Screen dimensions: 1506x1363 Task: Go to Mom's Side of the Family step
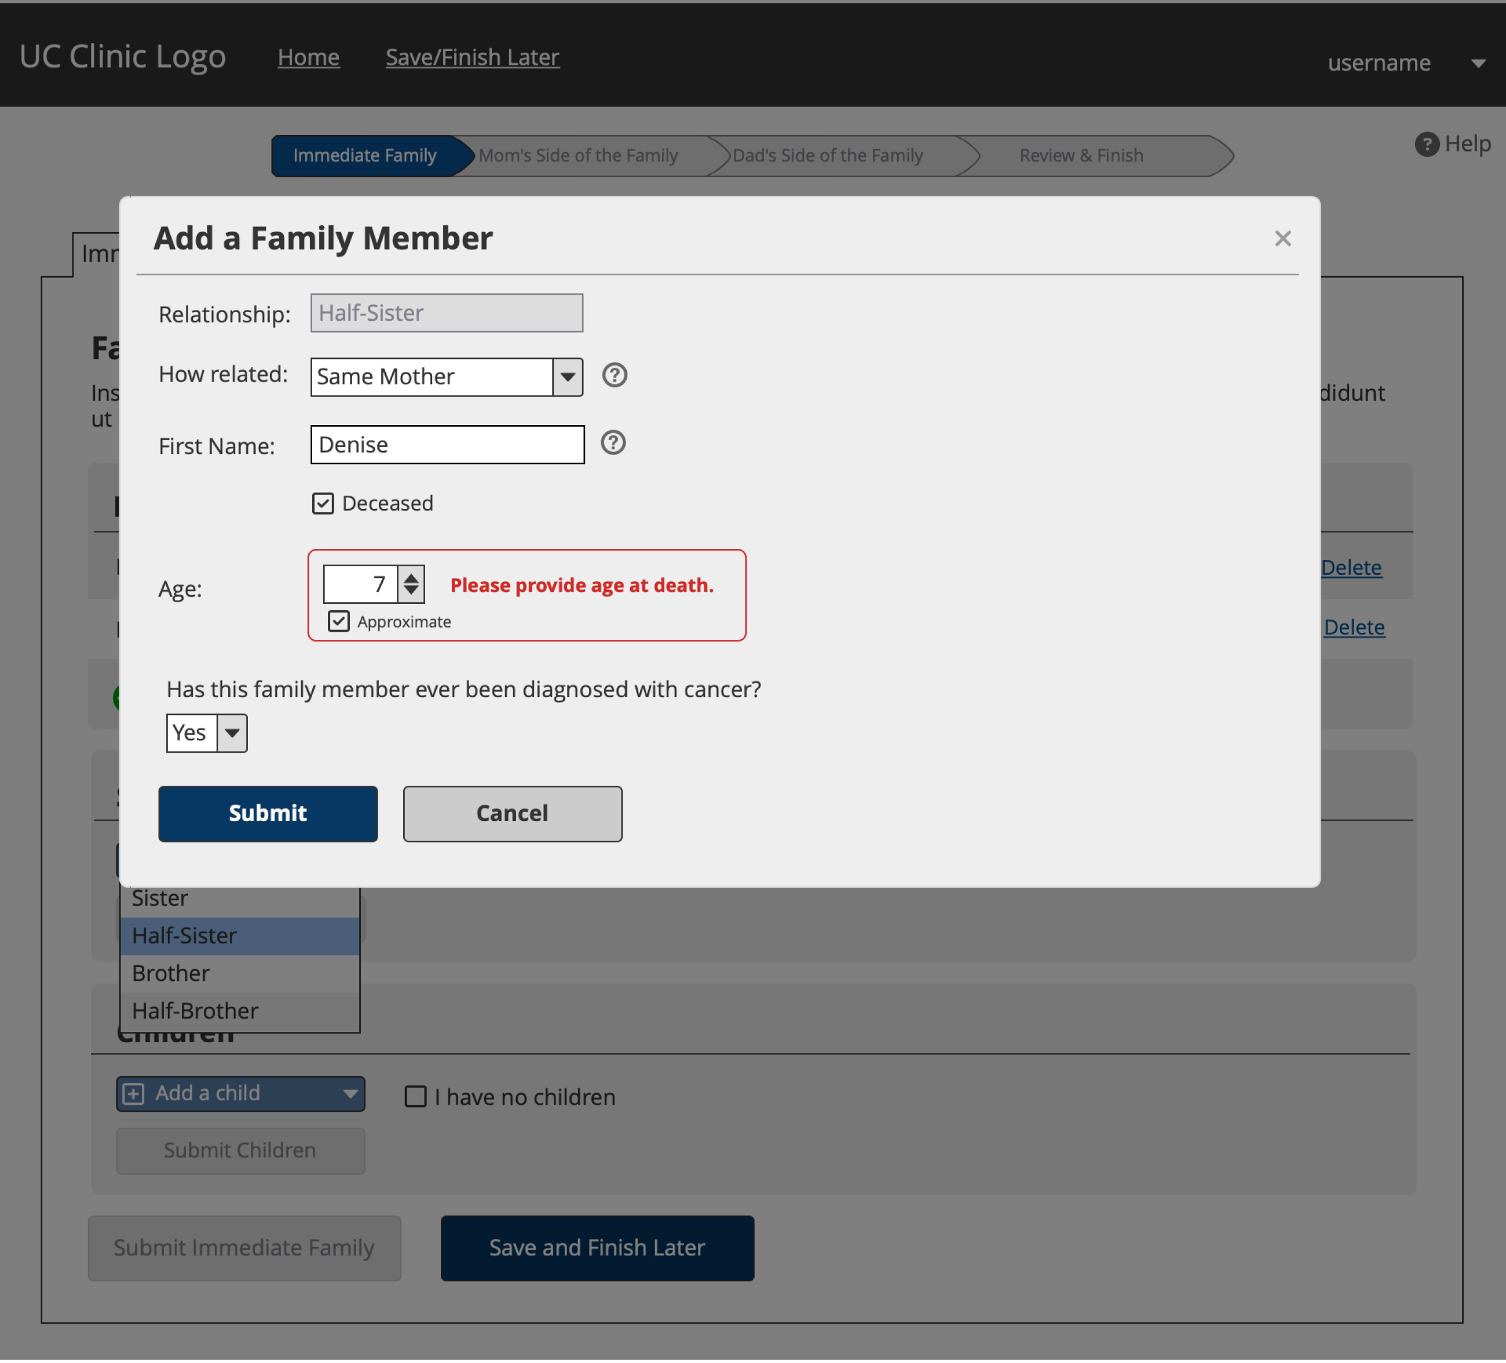coord(578,155)
